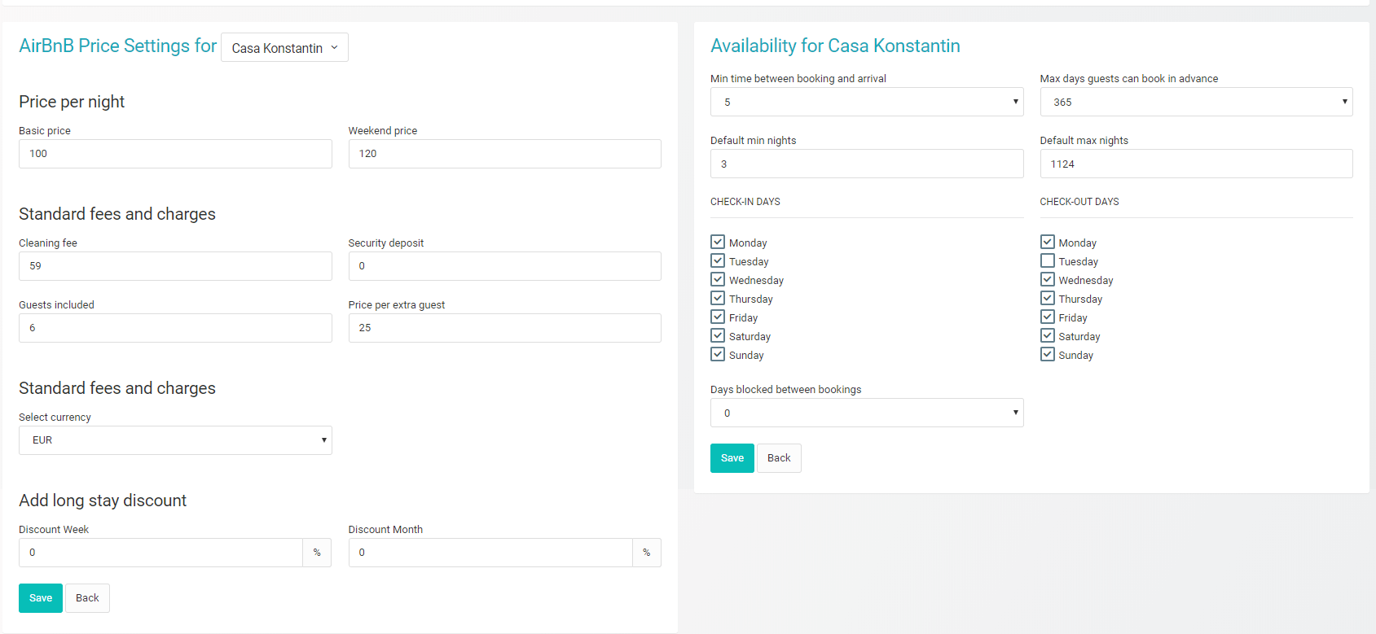Image resolution: width=1376 pixels, height=634 pixels.
Task: Save the availability settings
Action: (732, 458)
